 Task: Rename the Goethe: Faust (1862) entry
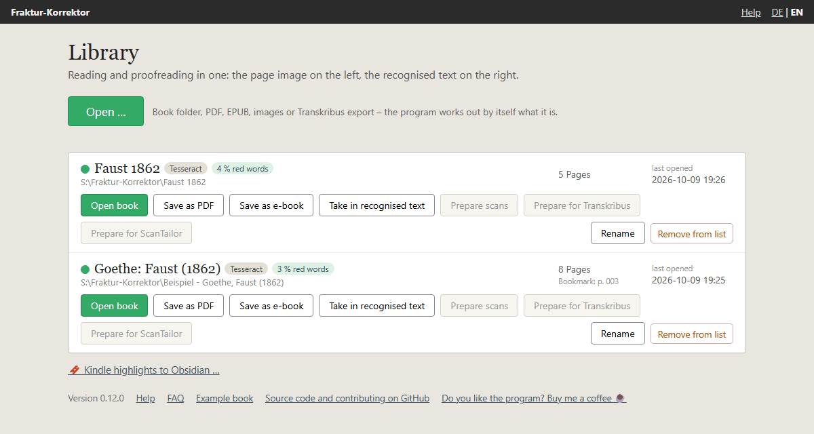[x=618, y=334]
